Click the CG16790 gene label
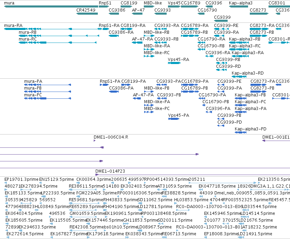 click(207, 10)
